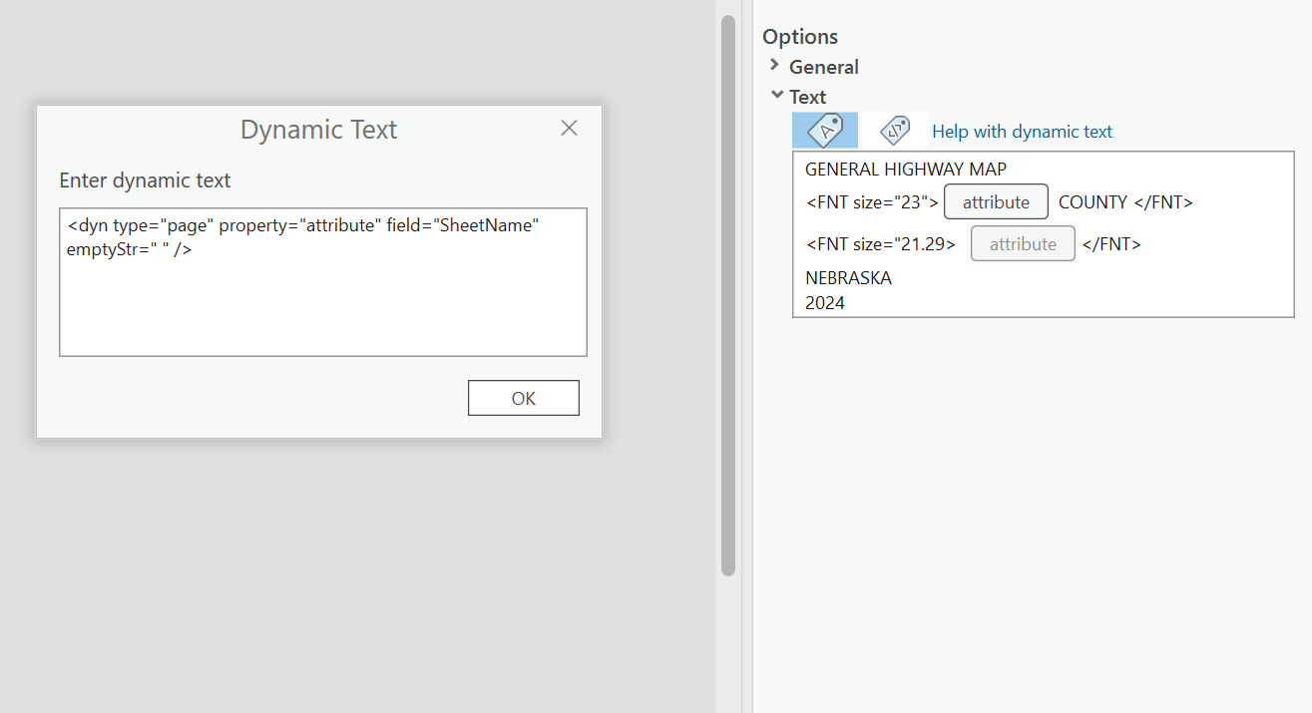Screen dimensions: 1312x713
Task: Click the vertical scrollbar thumb beside the pane
Action: [x=728, y=295]
